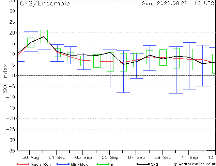
Task: Click the 07 Sep date label
Action: click(137, 158)
